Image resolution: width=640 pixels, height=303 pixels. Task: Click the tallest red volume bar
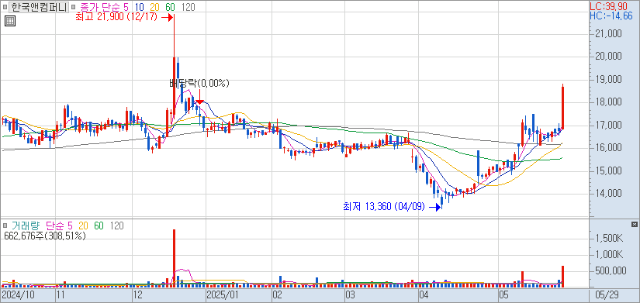[x=175, y=258]
